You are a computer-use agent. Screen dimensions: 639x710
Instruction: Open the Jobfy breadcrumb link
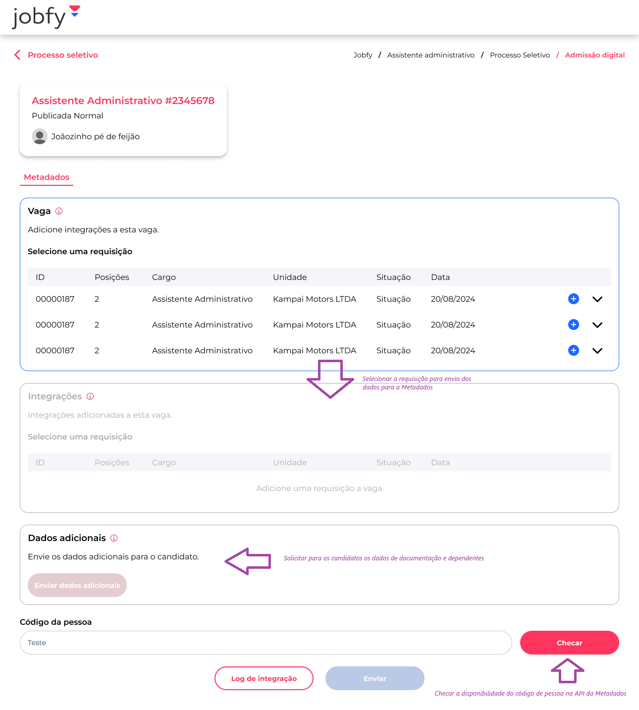[363, 55]
